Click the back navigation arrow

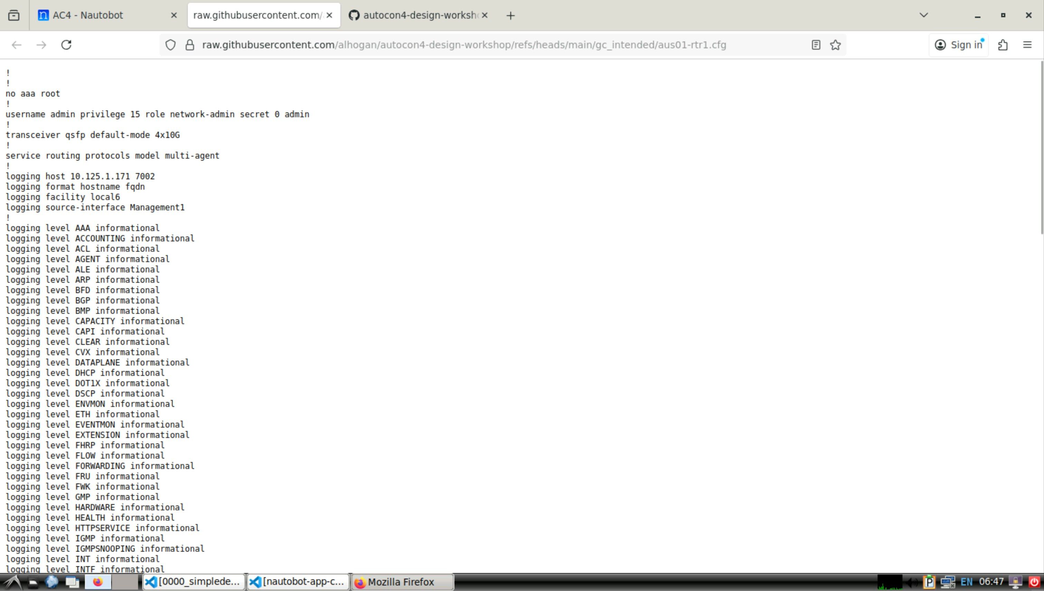[17, 44]
